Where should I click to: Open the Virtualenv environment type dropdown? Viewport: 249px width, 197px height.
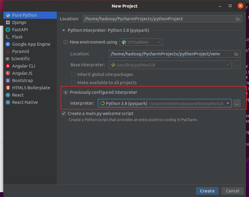[x=141, y=42]
